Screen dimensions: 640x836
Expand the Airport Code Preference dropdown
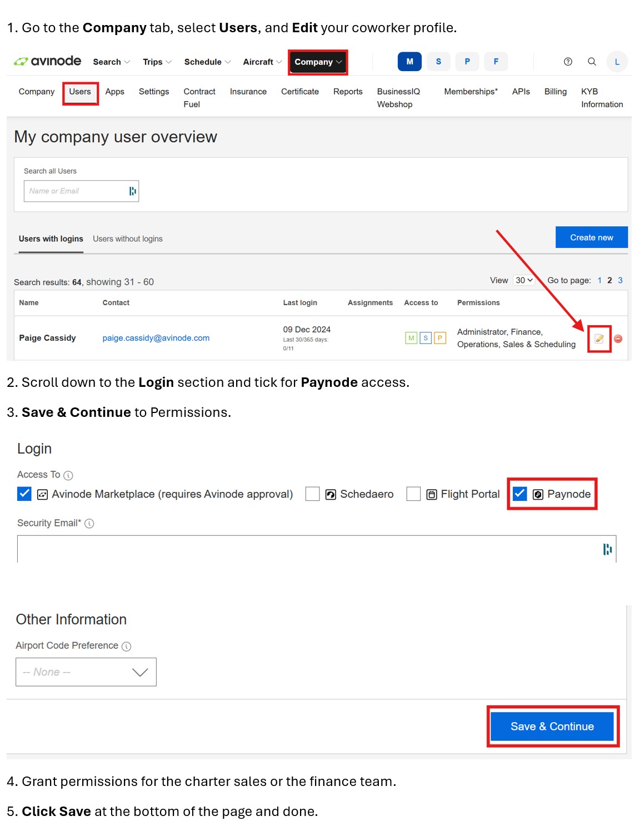click(86, 672)
